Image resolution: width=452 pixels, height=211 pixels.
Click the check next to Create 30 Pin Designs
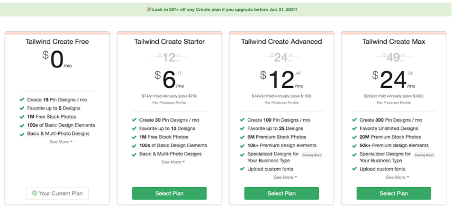click(134, 120)
